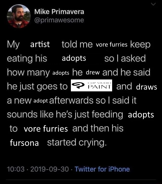Open the Mike Primavera display name
162x184 pixels.
59,12
